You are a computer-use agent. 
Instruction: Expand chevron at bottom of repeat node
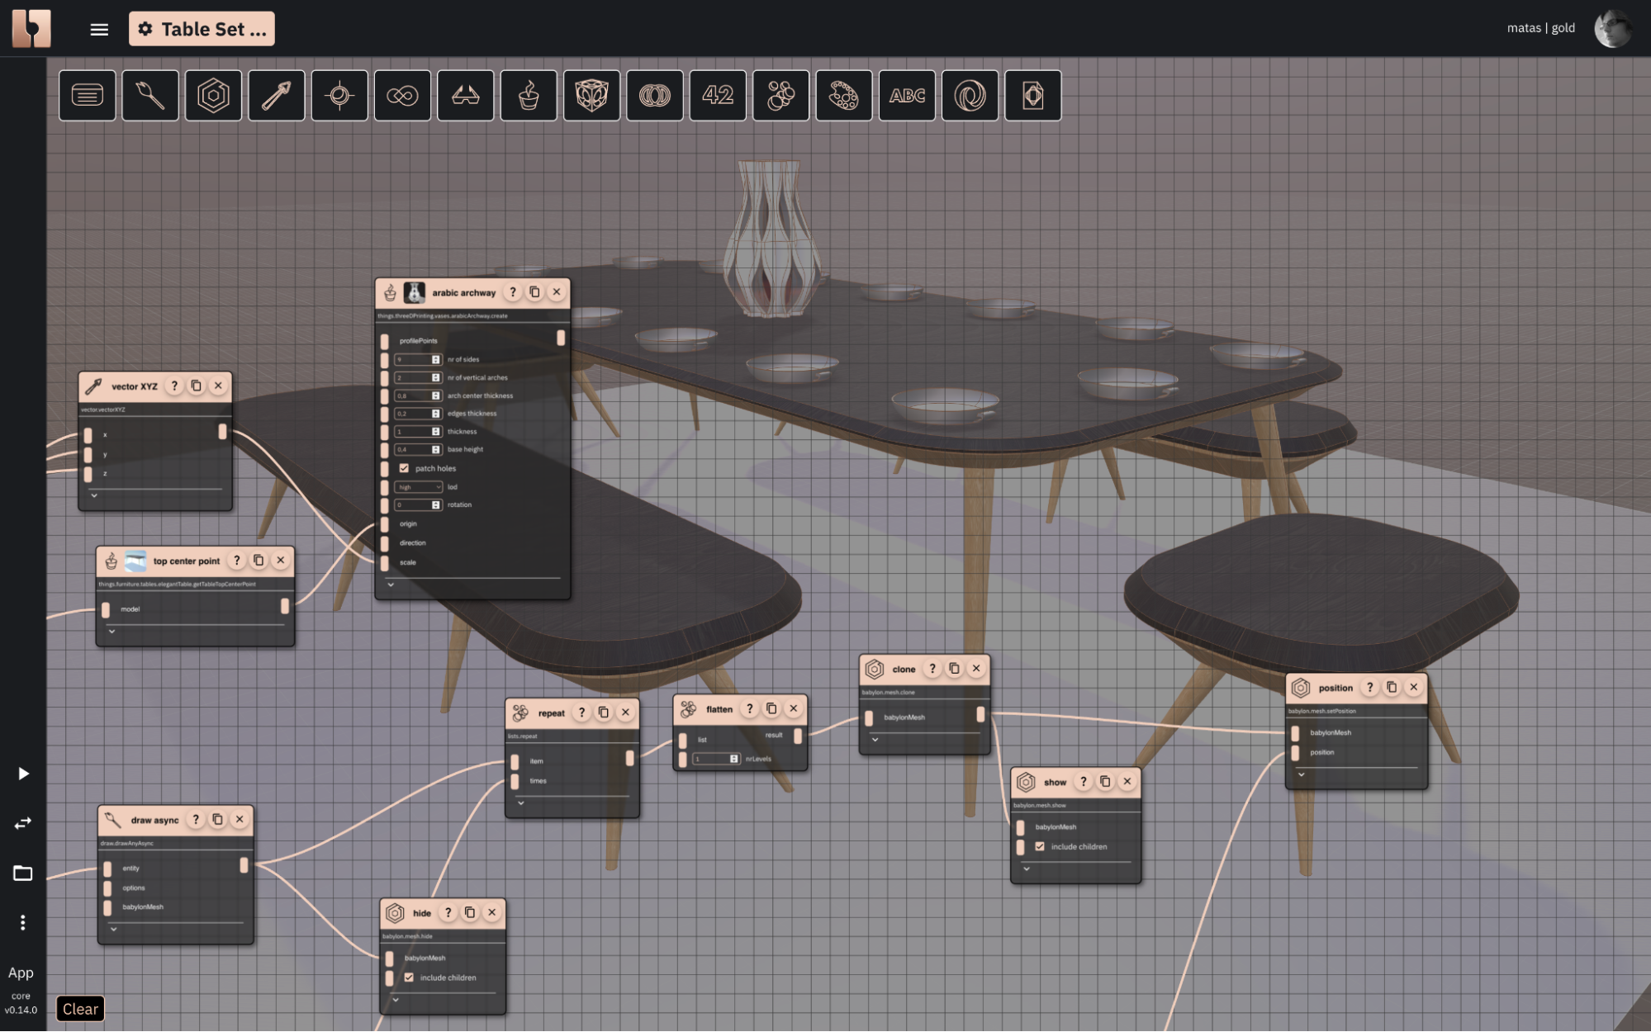[x=520, y=802]
